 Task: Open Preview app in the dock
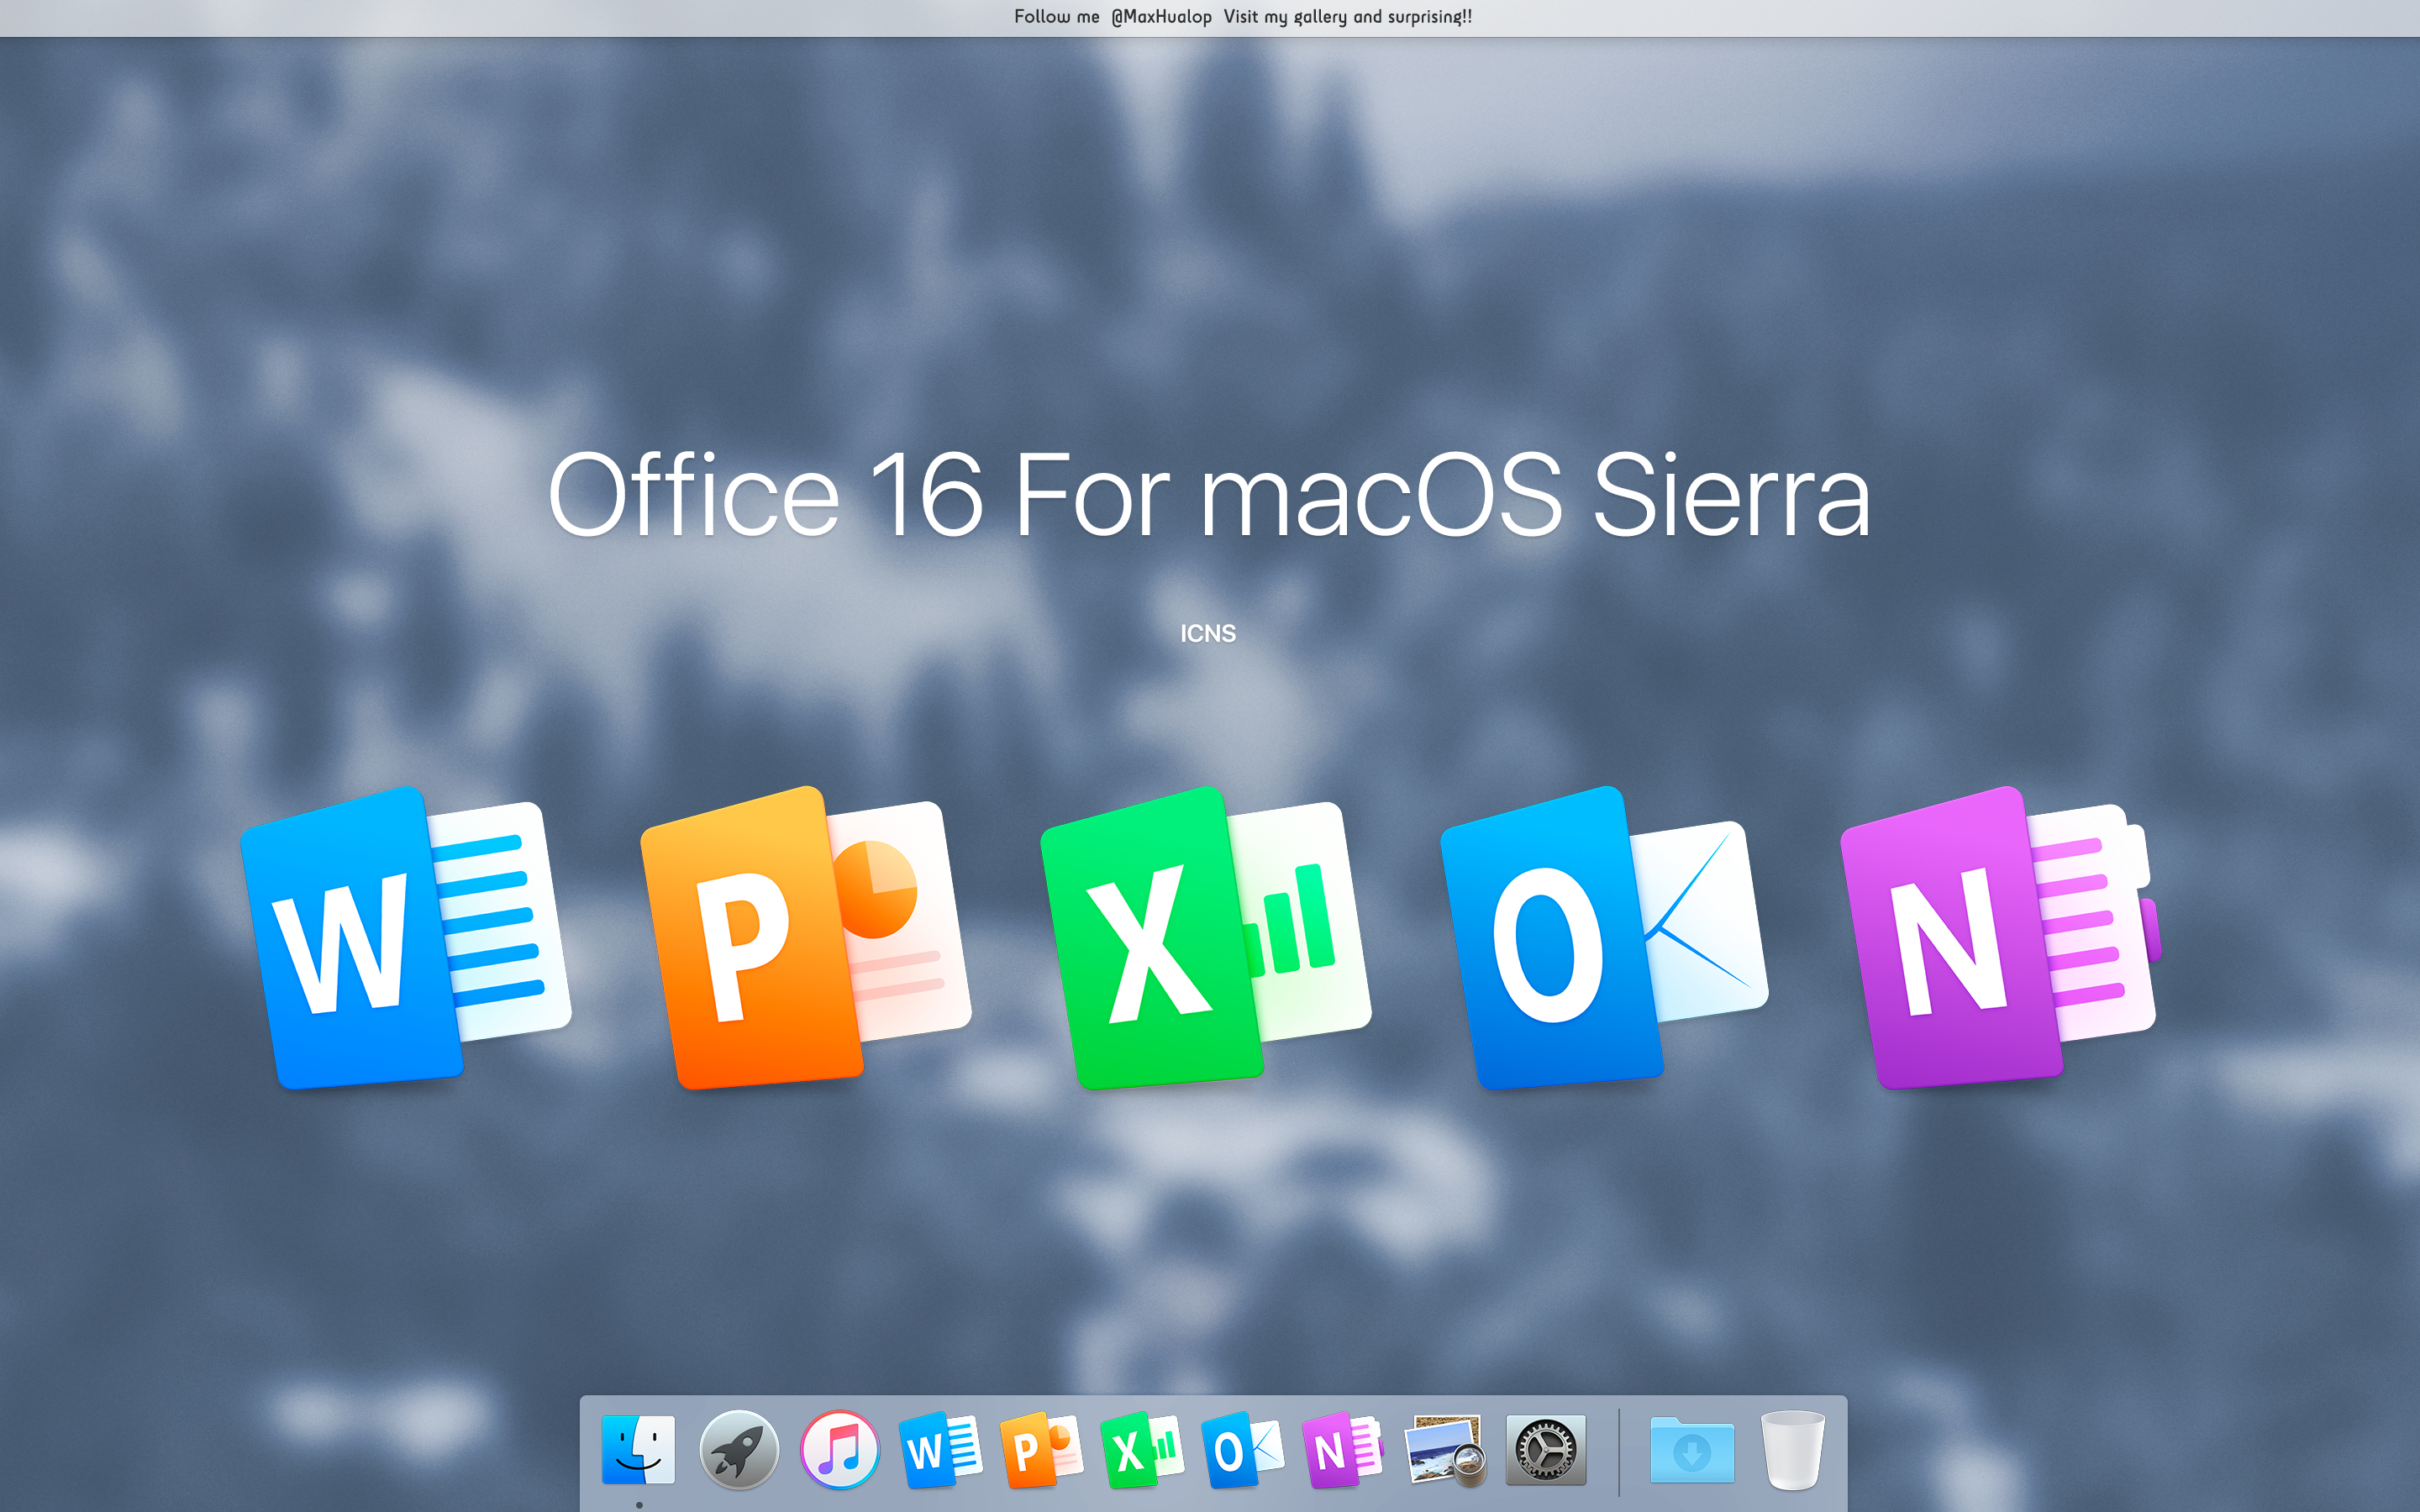pyautogui.click(x=1444, y=1450)
